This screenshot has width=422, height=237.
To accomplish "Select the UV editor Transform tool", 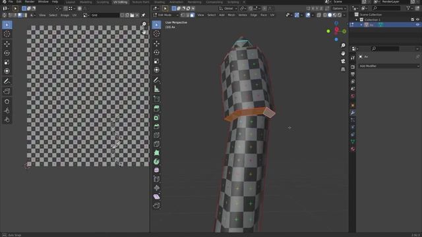I will 7,71.
